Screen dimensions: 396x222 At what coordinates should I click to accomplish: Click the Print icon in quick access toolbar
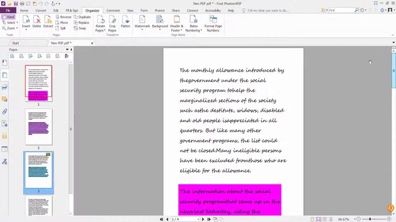click(22, 4)
